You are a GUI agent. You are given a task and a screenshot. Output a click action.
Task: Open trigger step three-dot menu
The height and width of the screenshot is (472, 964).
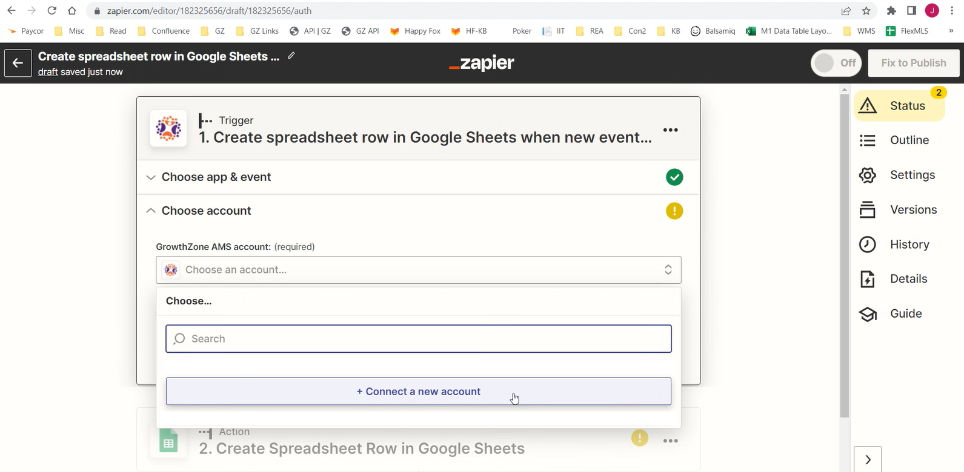(671, 130)
